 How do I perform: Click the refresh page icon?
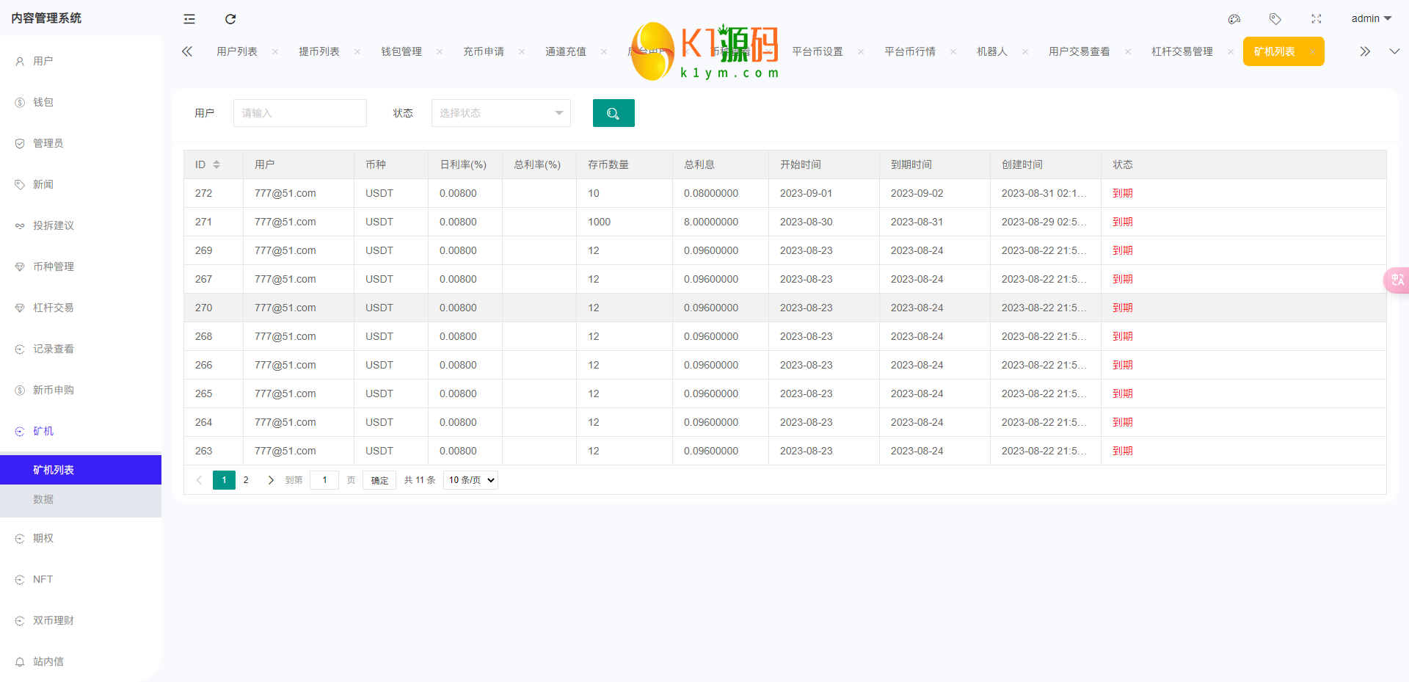(x=230, y=19)
